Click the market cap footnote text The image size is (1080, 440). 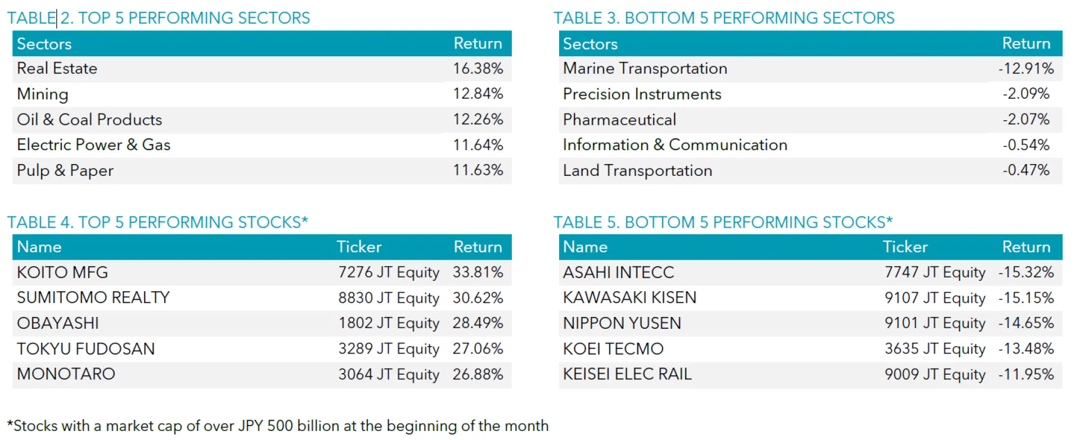tap(278, 426)
